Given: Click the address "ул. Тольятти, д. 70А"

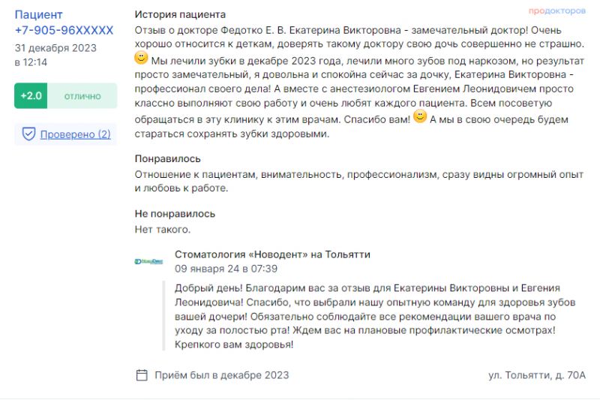Looking at the screenshot, I should [x=537, y=375].
